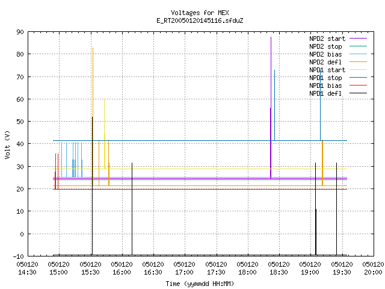The width and height of the screenshot is (385, 289).
Task: Click the y-axis tick value 40
Action: 20,144
